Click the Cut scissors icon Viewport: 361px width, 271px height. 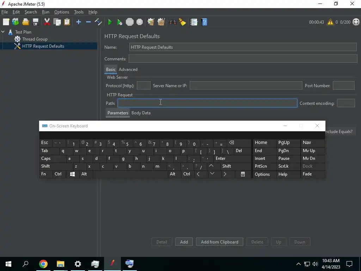click(47, 22)
